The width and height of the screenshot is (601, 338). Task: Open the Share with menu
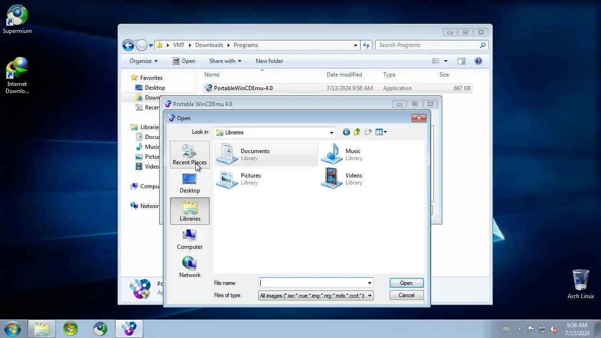(x=225, y=61)
